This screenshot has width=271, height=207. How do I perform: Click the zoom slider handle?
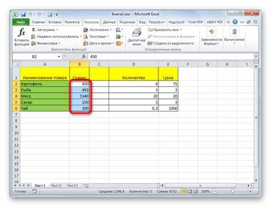coord(233,191)
